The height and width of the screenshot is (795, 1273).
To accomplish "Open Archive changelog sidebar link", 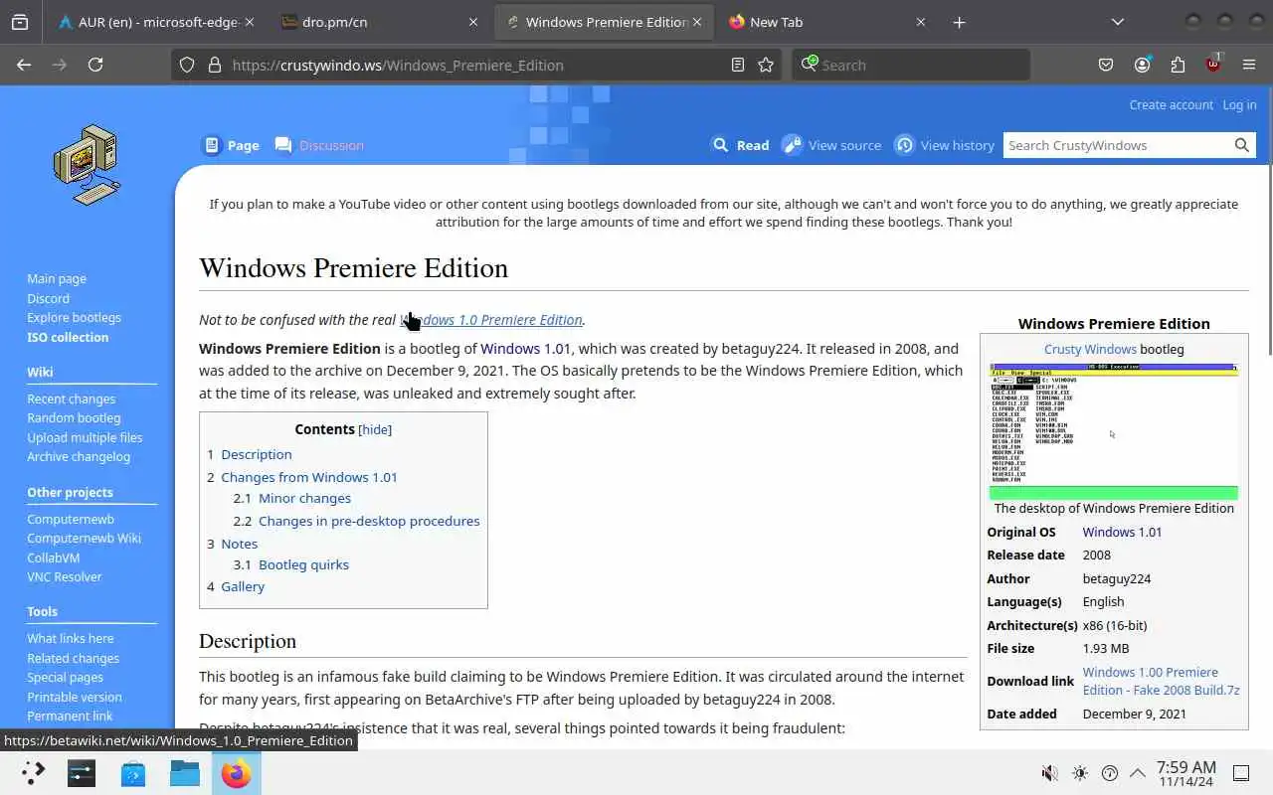I will point(79,456).
